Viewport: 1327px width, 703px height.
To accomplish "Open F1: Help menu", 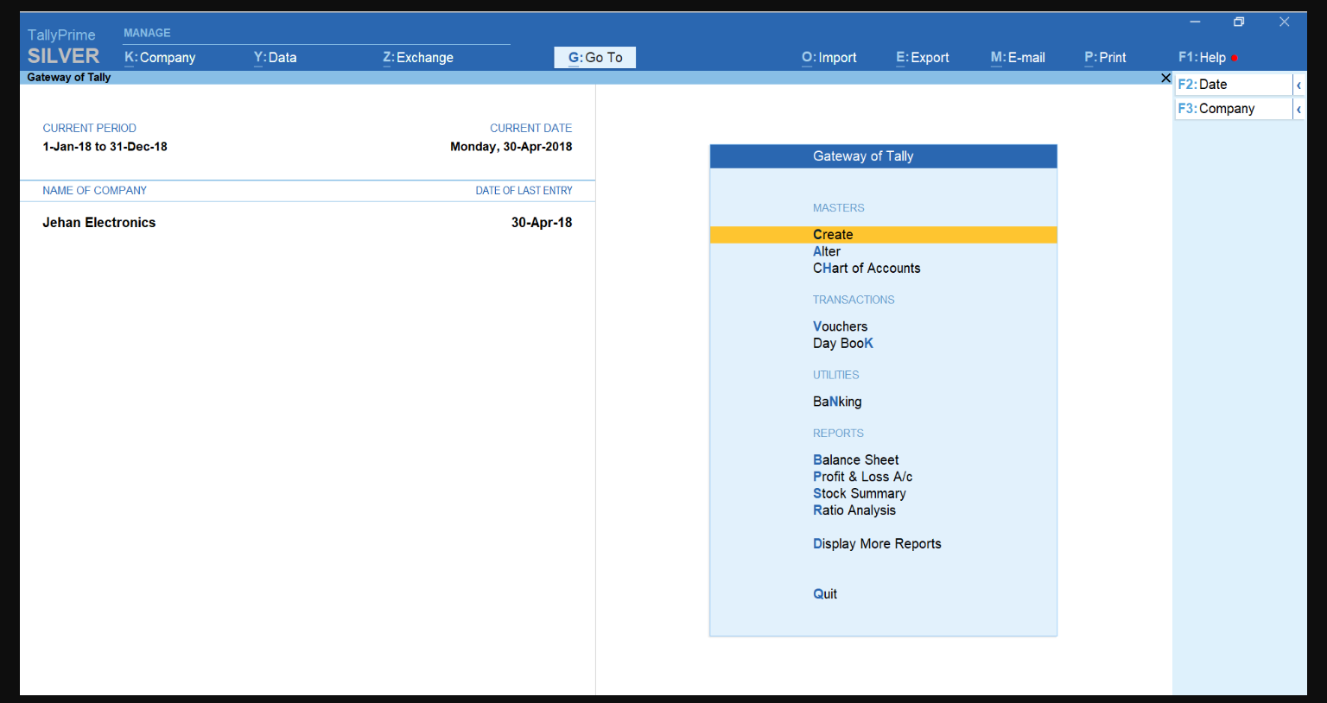I will [x=1202, y=58].
